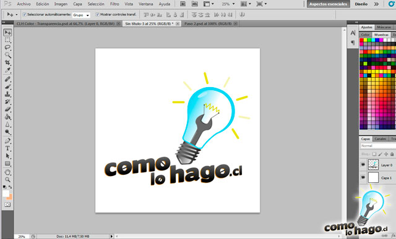Open the Character panel icon

pyautogui.click(x=353, y=33)
